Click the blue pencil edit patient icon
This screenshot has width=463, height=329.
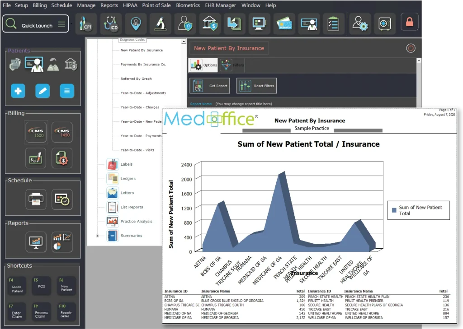click(x=43, y=91)
